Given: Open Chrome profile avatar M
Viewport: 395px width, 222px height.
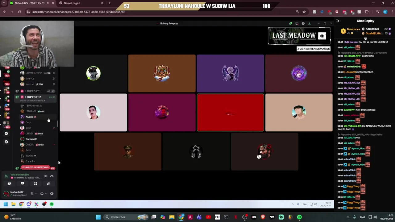Looking at the screenshot, I should (x=385, y=12).
